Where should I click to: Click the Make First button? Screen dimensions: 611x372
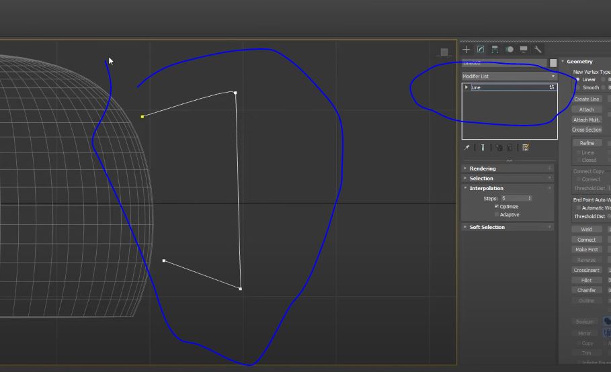[x=587, y=249]
